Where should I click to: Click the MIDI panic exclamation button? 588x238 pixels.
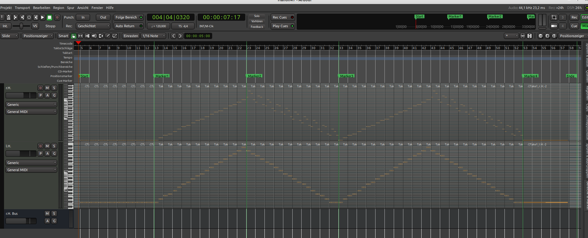click(2, 17)
